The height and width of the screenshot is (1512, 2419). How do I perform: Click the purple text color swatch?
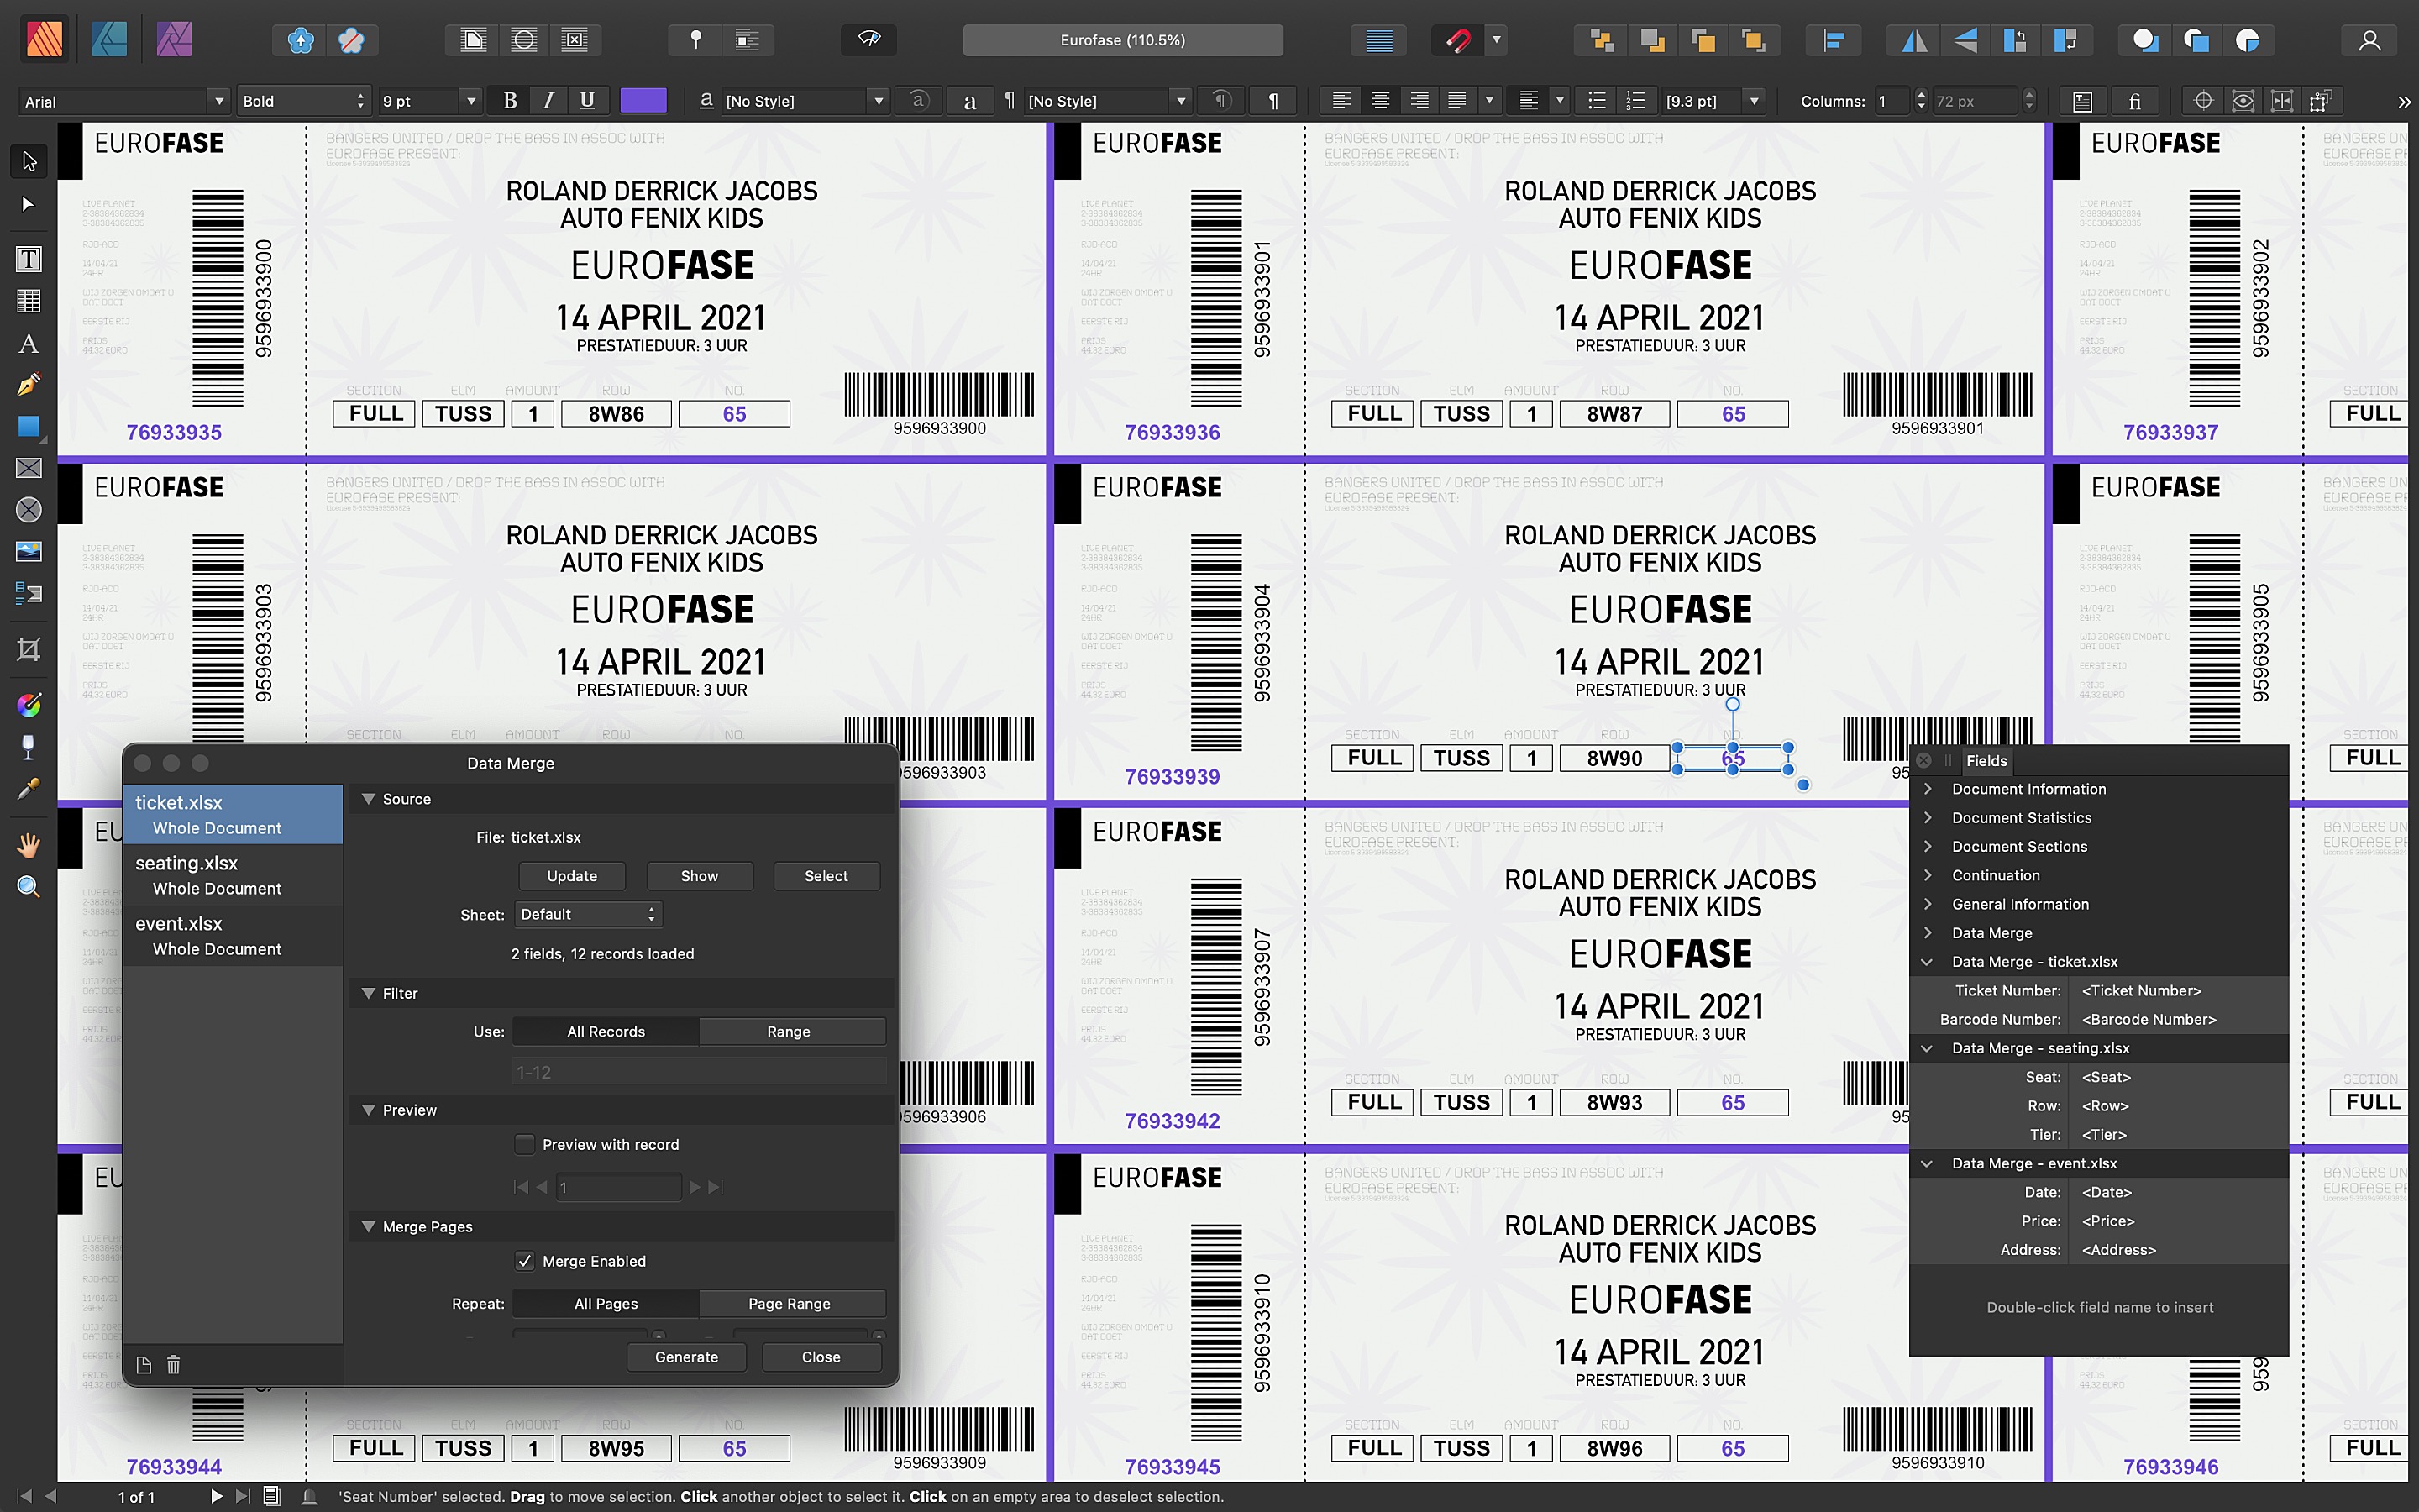pyautogui.click(x=643, y=101)
